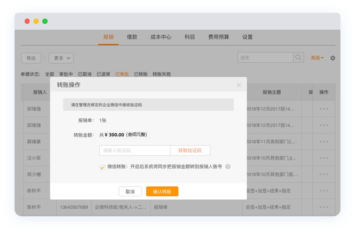Open the settings gear icon beside 高级
Screen dimensions: 355x233
tap(333, 58)
